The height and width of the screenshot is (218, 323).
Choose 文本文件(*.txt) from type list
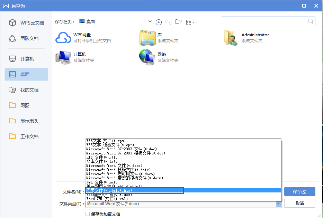click(x=102, y=161)
